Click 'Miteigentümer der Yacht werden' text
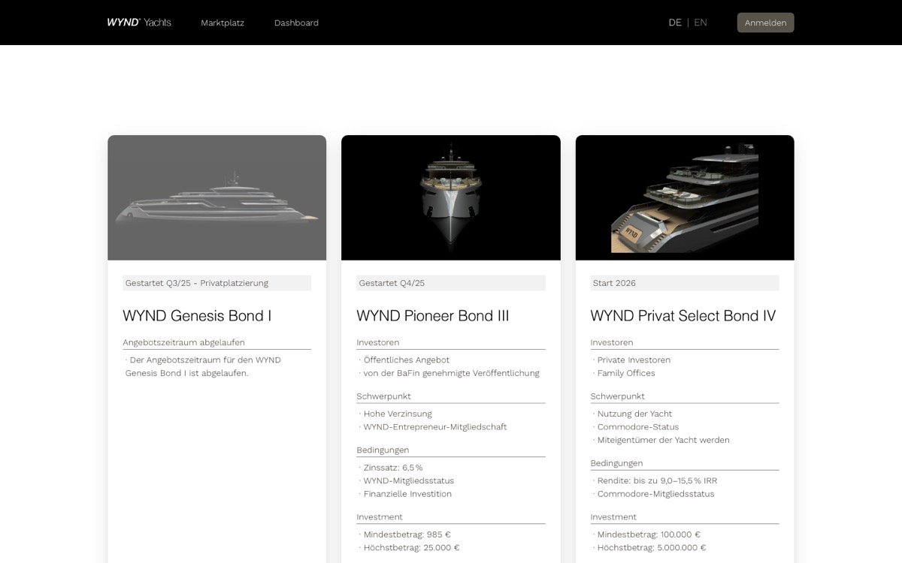The image size is (902, 563). pyautogui.click(x=663, y=440)
